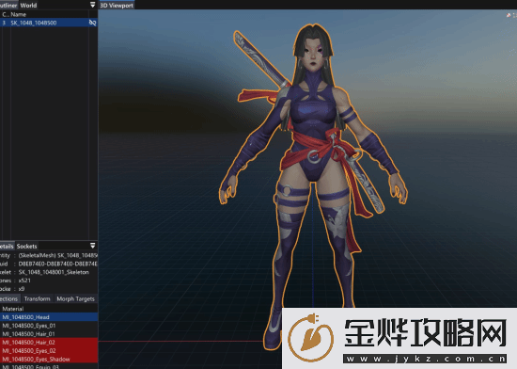The height and width of the screenshot is (369, 517).
Task: Click the Guid D8EB74E0 value
Action: pyautogui.click(x=58, y=264)
